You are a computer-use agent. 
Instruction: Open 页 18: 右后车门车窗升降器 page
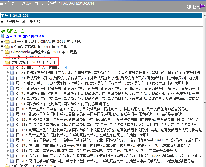[x=96, y=151]
